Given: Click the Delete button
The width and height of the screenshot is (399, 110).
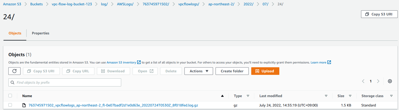Looking at the screenshot, I should (171, 71).
